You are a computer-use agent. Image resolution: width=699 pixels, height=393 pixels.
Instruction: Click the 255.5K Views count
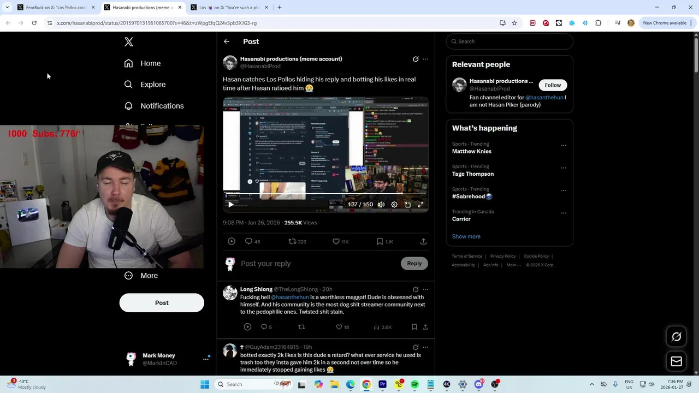coord(300,223)
